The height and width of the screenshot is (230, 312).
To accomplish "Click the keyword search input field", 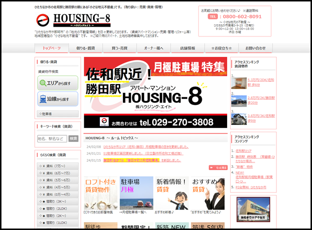I will 52,139.
